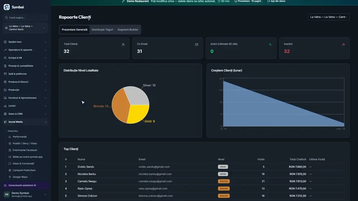
Task: Open Google Maps link in sidebar
Action: [20, 177]
